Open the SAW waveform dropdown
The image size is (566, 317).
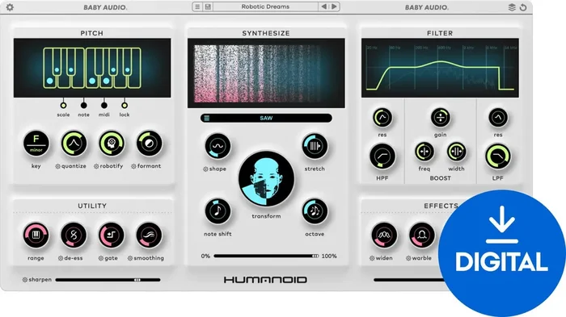coord(266,118)
